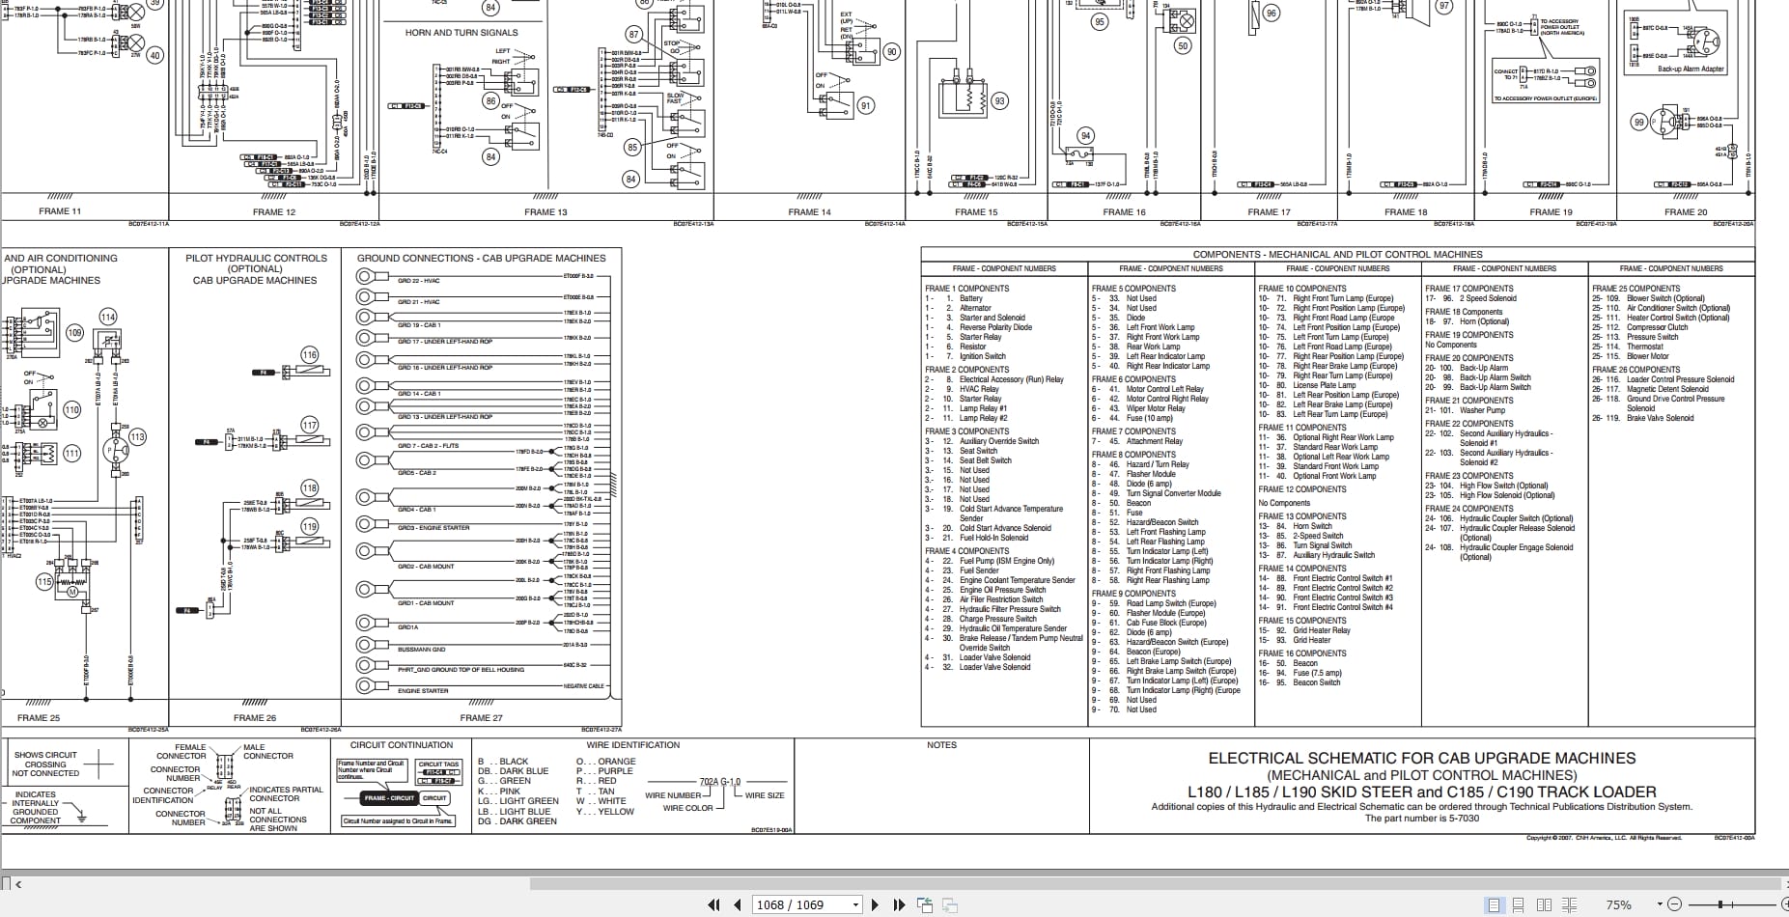This screenshot has width=1789, height=917.
Task: Click the next view button
Action: pos(949,904)
